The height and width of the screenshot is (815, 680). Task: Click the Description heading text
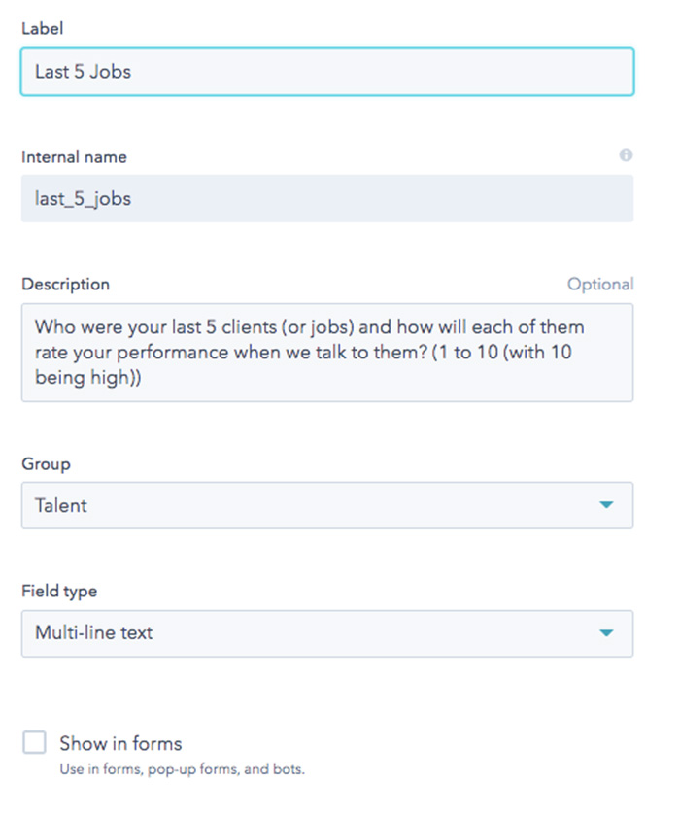pos(65,285)
